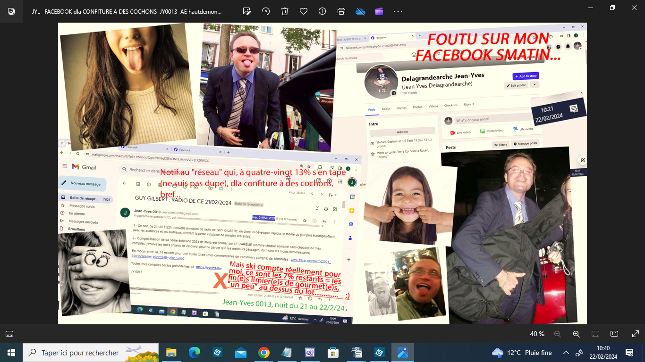The height and width of the screenshot is (362, 645).
Task: Click the Photos app icon in taskbar
Action: pyautogui.click(x=403, y=353)
